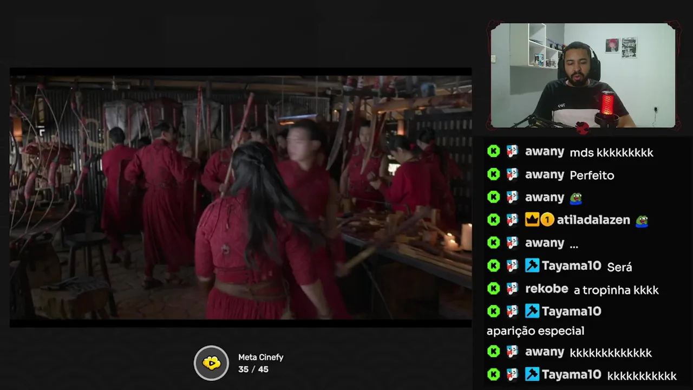Open the rekobe username
Image resolution: width=693 pixels, height=390 pixels.
546,289
